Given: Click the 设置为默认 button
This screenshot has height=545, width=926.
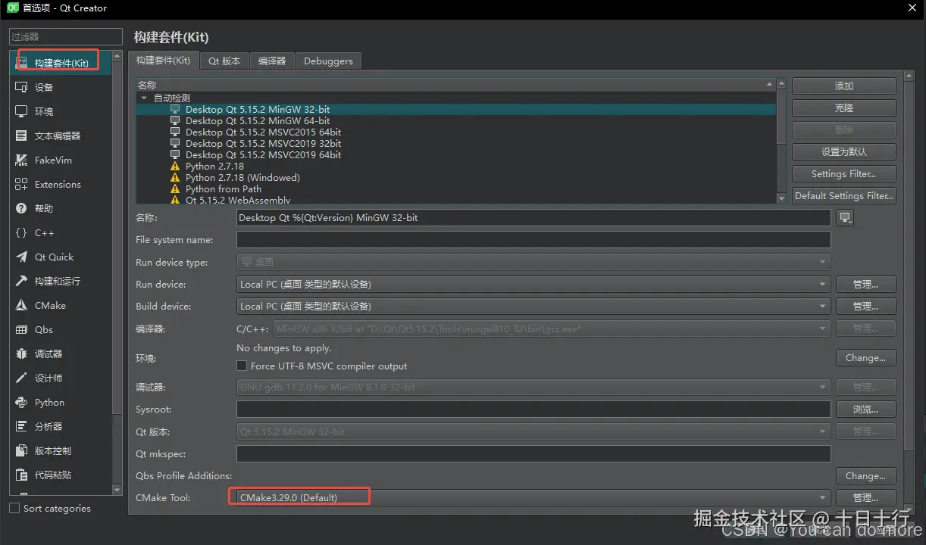Looking at the screenshot, I should click(844, 152).
